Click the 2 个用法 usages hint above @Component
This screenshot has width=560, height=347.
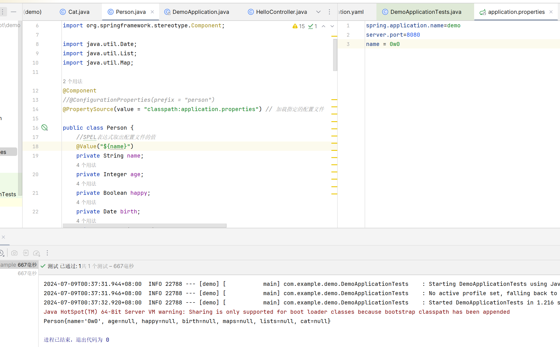tap(73, 81)
